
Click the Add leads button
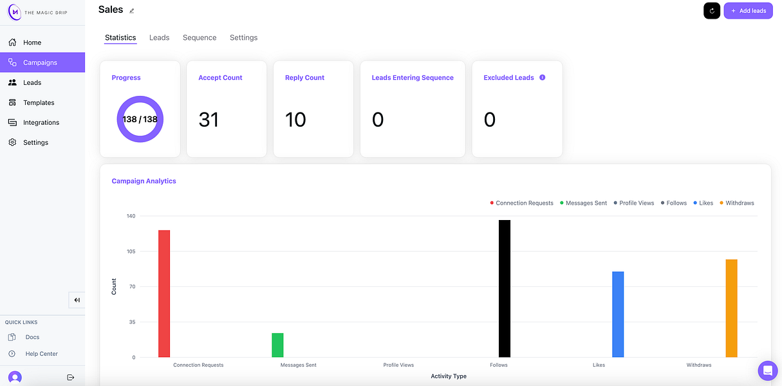(x=748, y=10)
